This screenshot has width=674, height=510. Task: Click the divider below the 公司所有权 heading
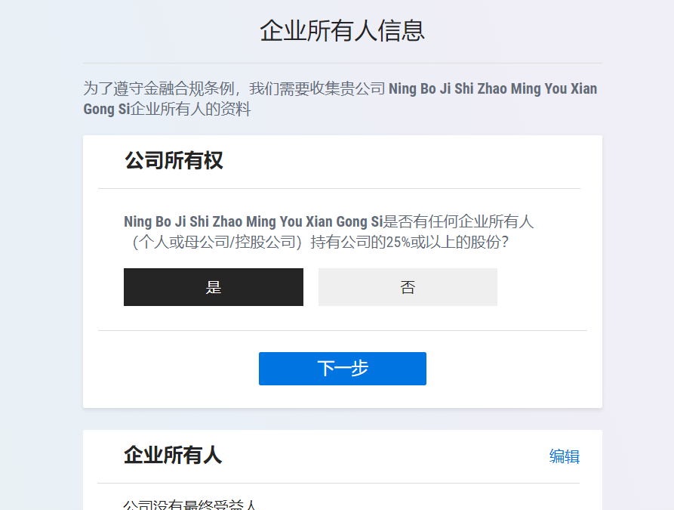pyautogui.click(x=339, y=188)
